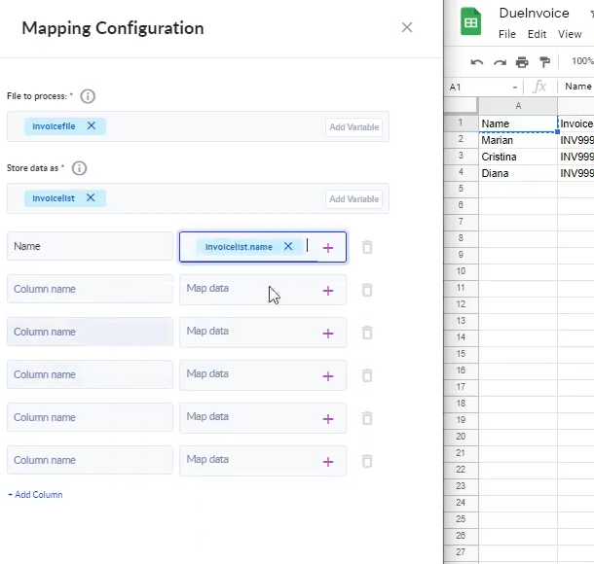594x564 pixels.
Task: Click Add Variable in File to process field
Action: pos(353,127)
